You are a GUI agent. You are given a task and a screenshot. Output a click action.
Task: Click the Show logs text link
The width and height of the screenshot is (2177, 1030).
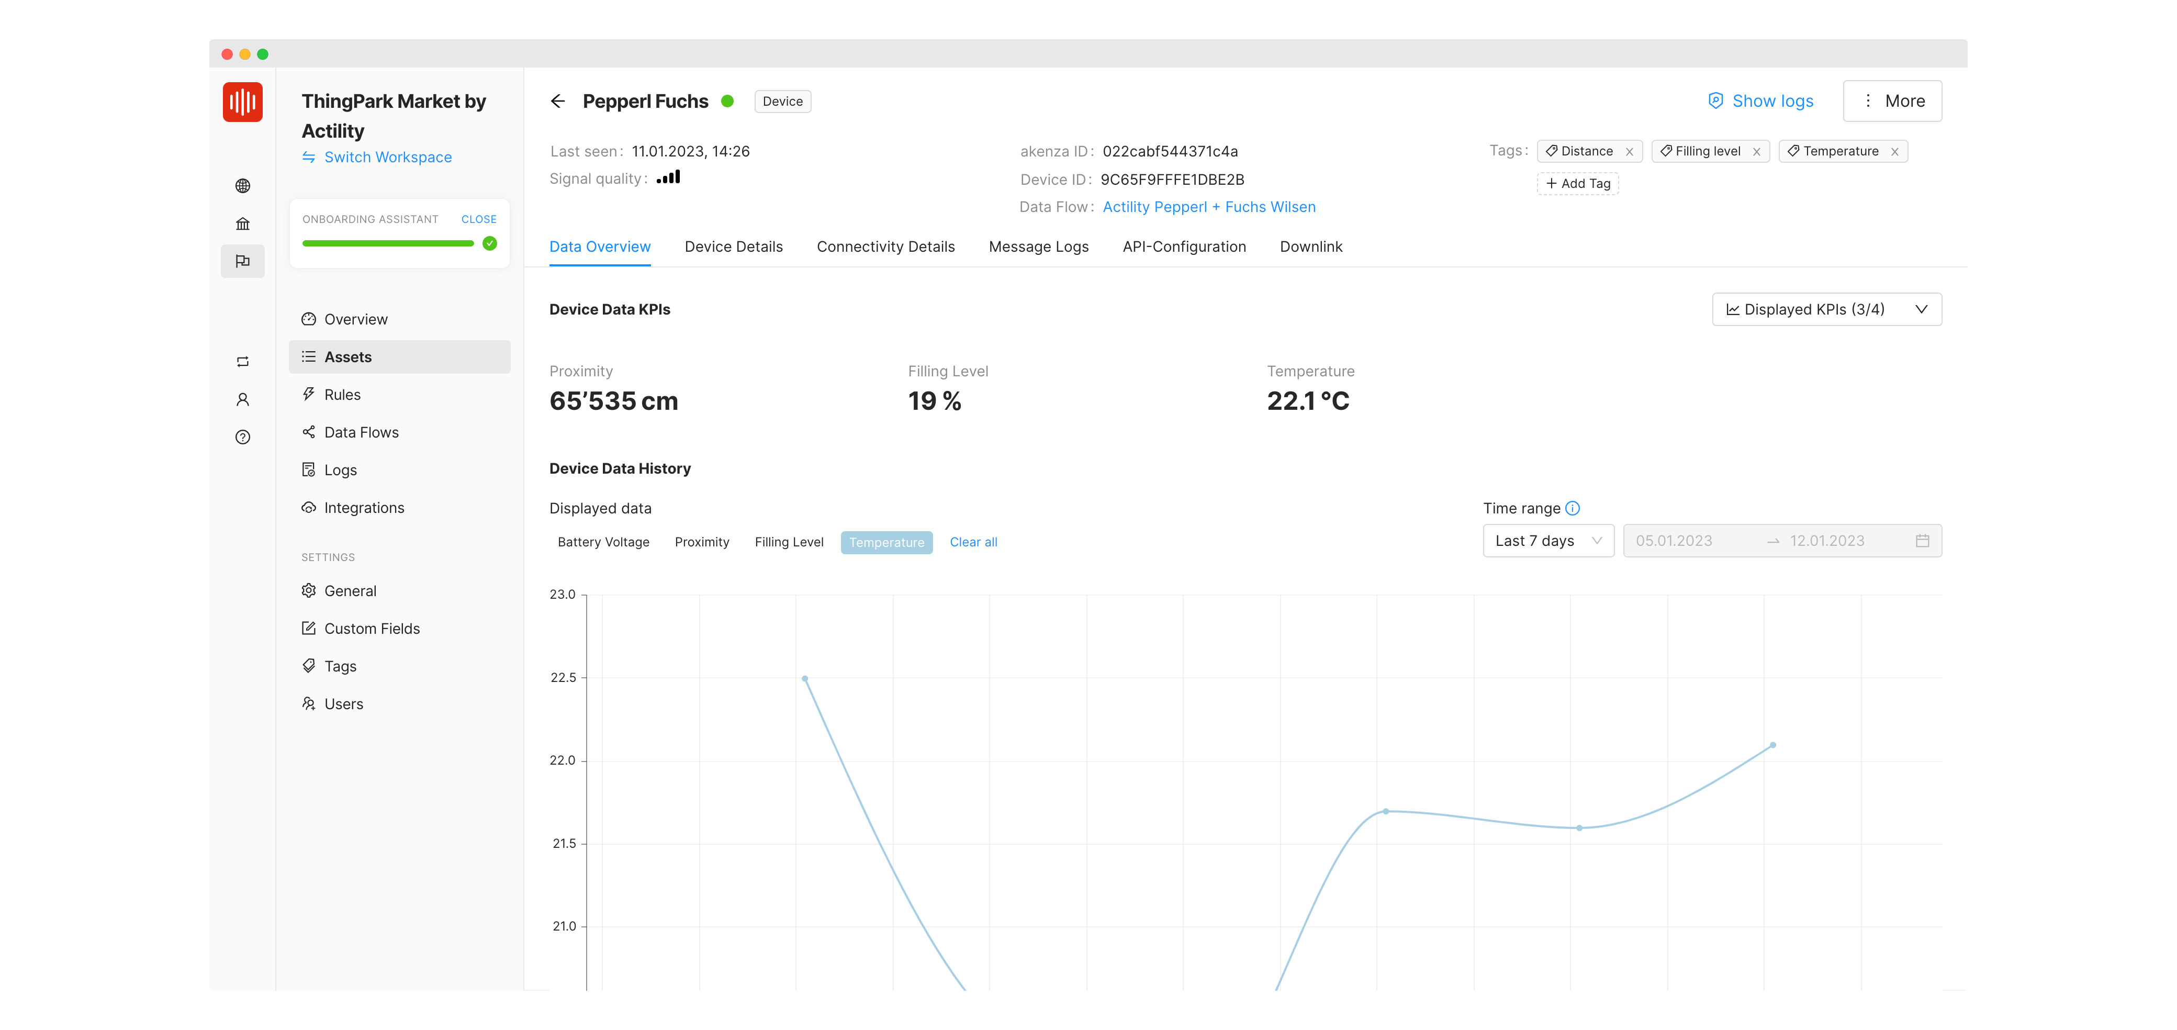pyautogui.click(x=1772, y=102)
